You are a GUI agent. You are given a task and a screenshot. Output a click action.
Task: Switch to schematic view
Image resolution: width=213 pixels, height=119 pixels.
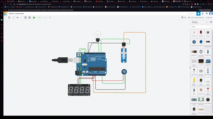203,13
